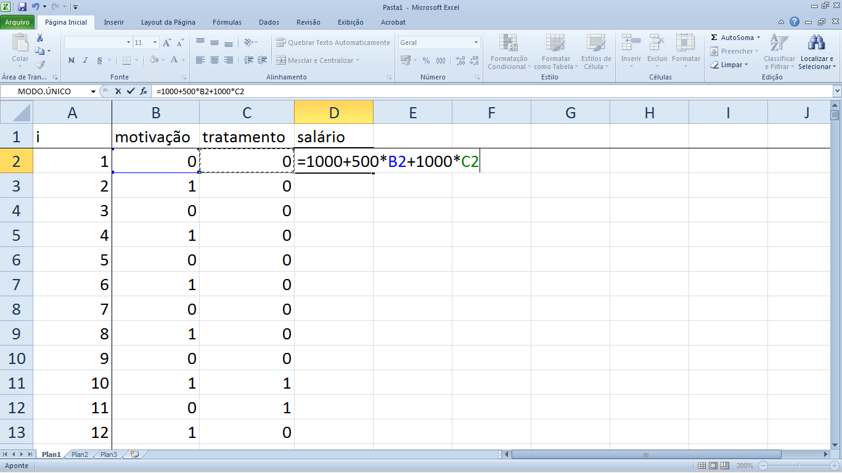Click the zoom out minus button
The height and width of the screenshot is (473, 842).
click(x=762, y=466)
